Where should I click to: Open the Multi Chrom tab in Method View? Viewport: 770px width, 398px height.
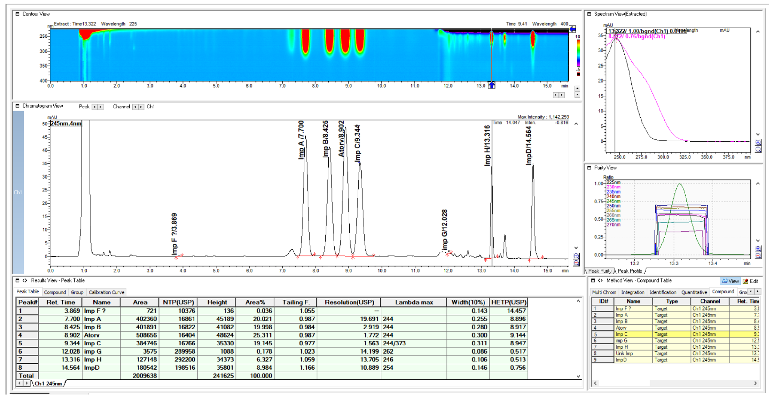click(x=604, y=292)
